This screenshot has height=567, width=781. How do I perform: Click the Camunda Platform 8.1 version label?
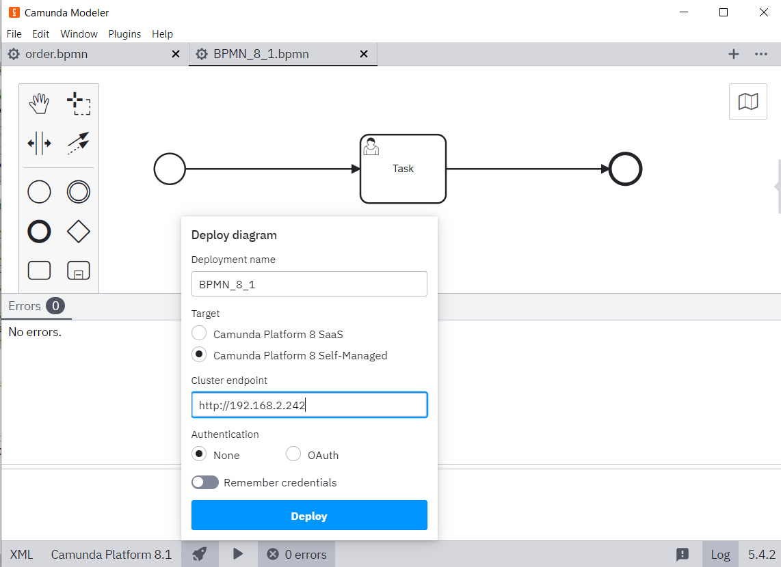click(x=111, y=554)
